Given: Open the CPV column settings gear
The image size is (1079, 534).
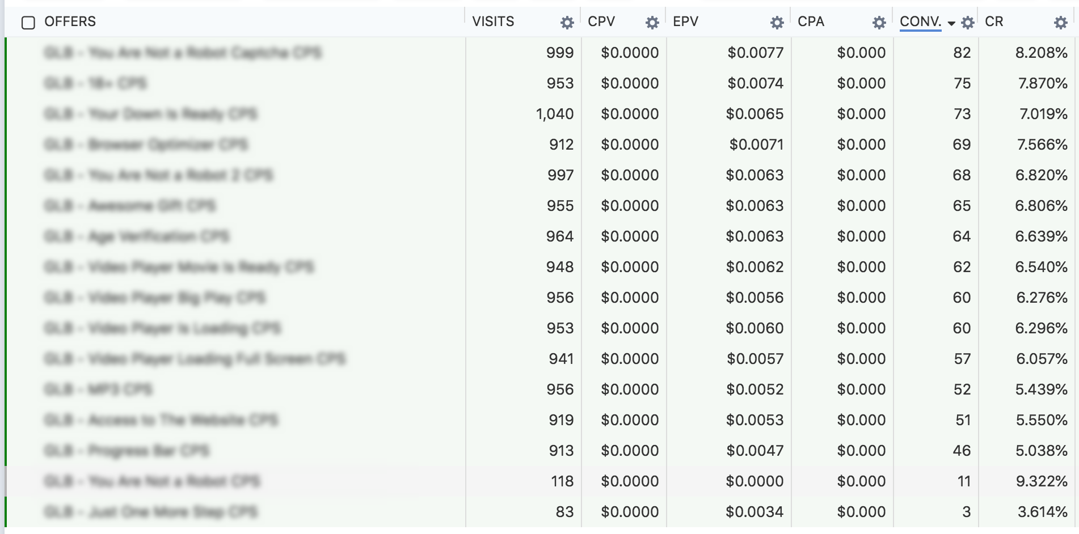Looking at the screenshot, I should [652, 23].
